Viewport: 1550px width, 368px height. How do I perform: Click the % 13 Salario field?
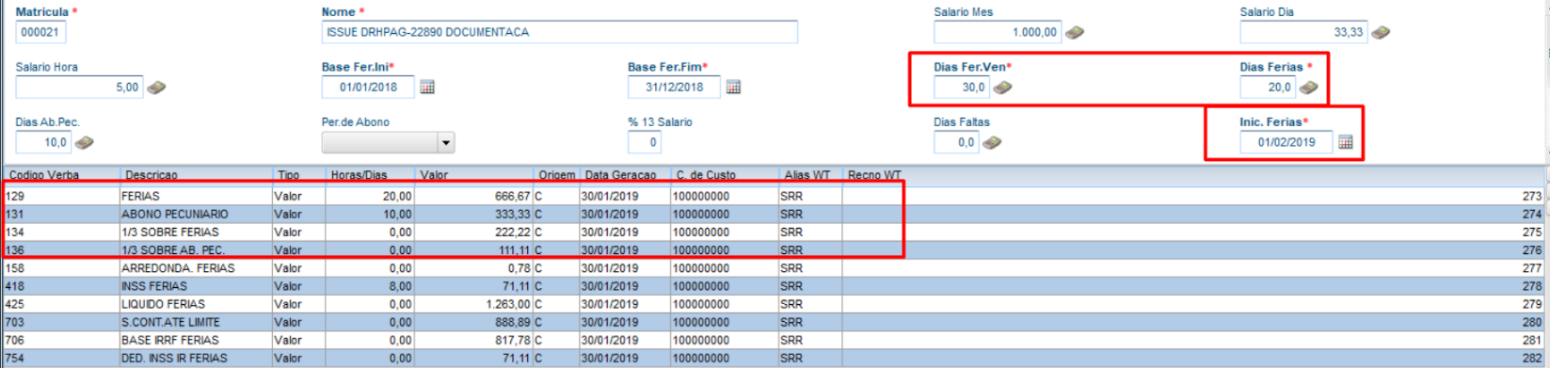click(x=644, y=143)
